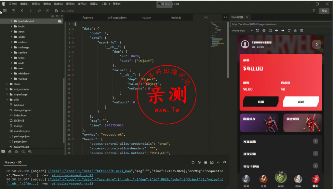Toggle the lock icon in browser toolbar
This screenshot has width=333, height=189.
(x=295, y=31)
